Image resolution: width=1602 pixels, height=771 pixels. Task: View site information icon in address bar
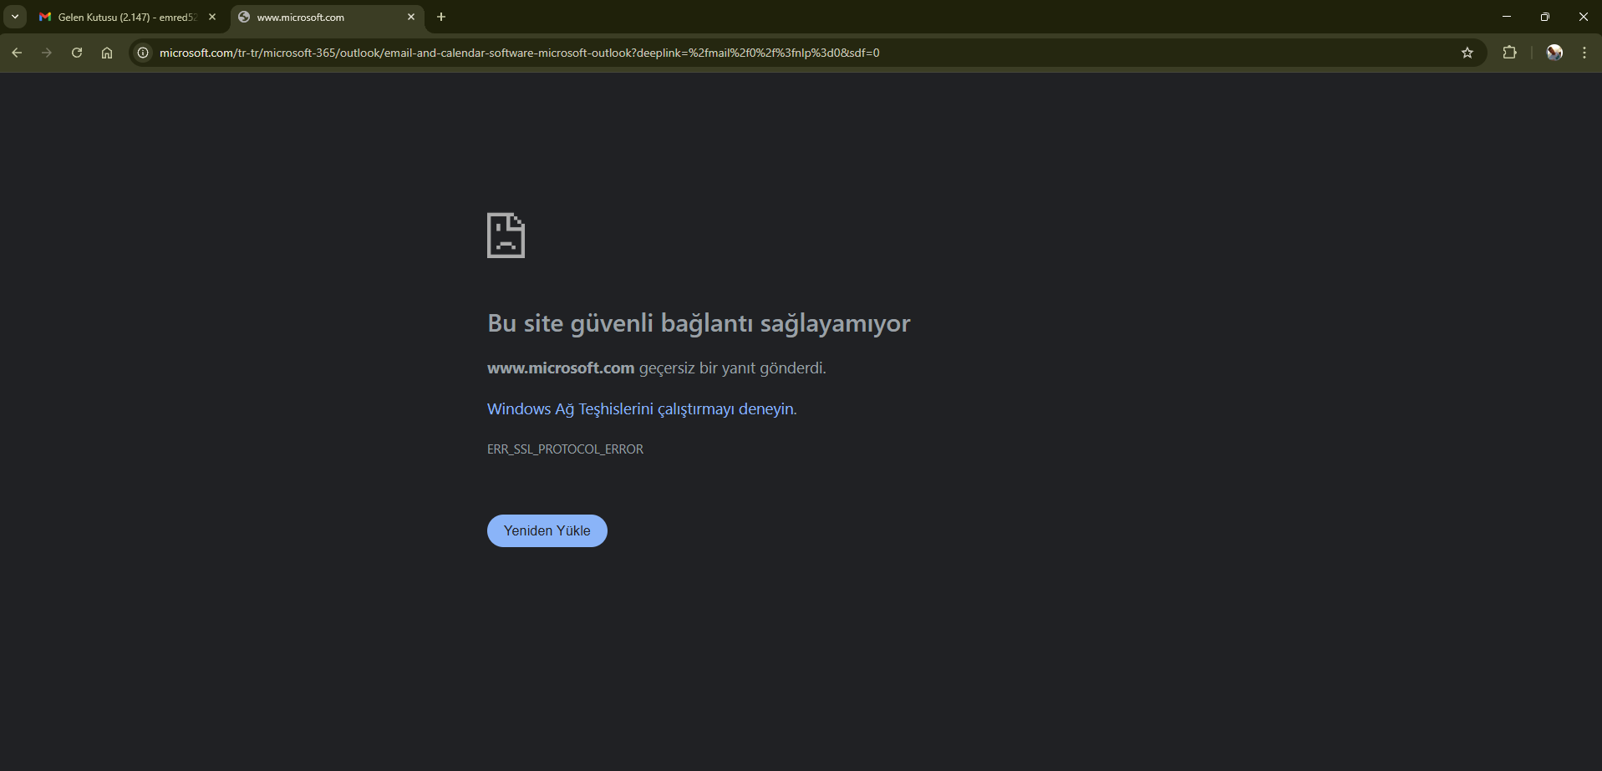[x=143, y=53]
